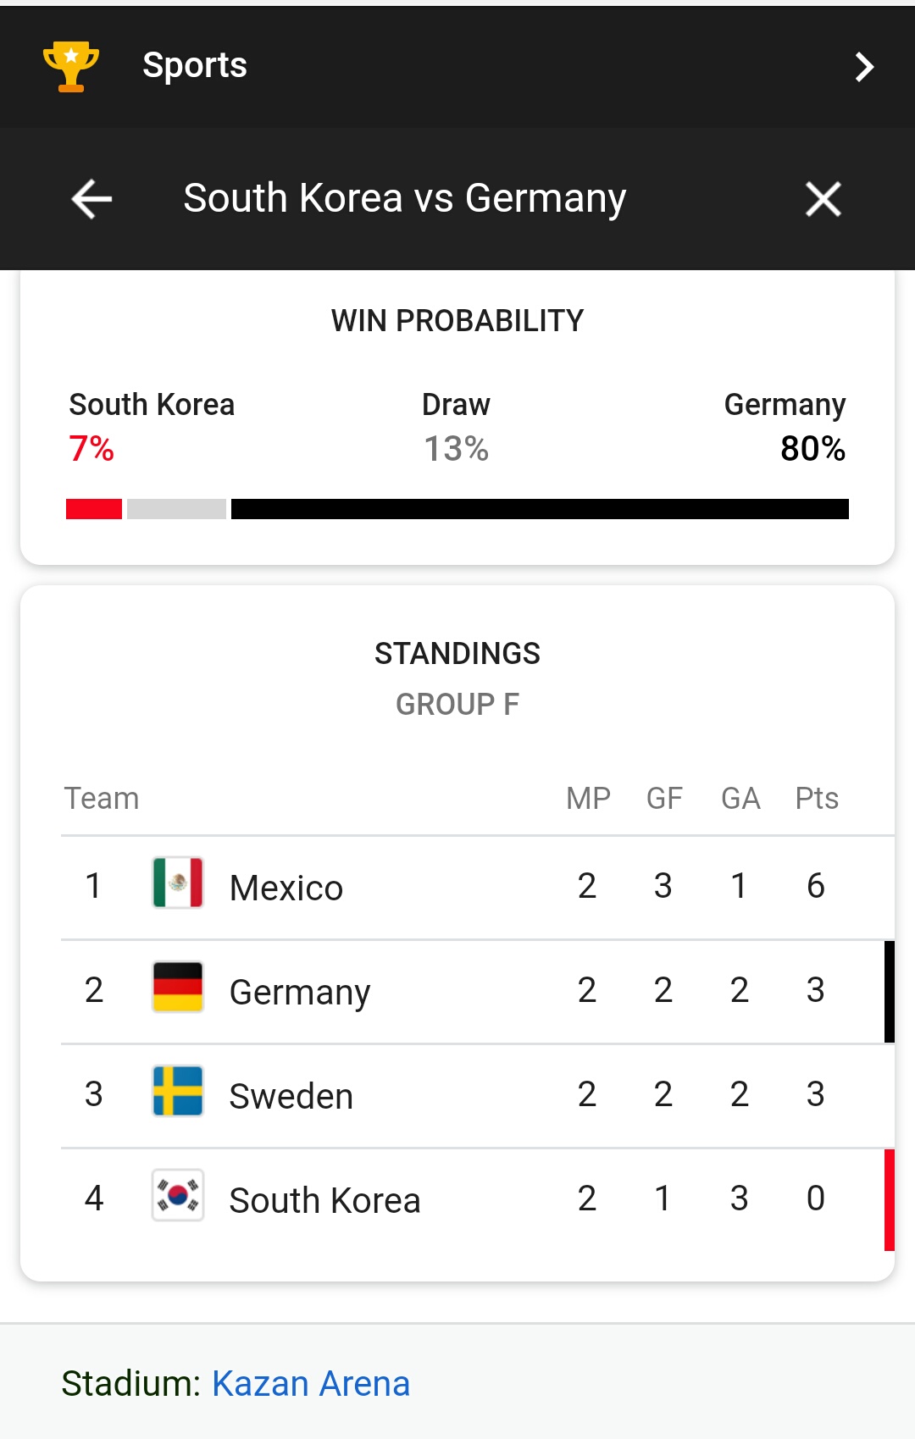915x1439 pixels.
Task: Select South Korea team name in standings
Action: pos(325,1200)
